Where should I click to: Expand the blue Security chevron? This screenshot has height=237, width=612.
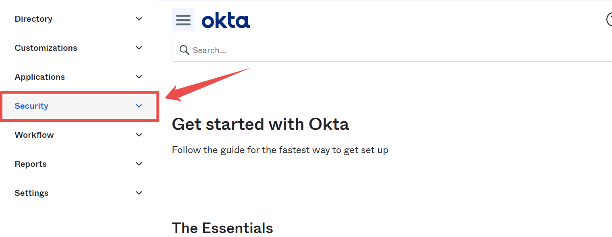click(x=139, y=106)
